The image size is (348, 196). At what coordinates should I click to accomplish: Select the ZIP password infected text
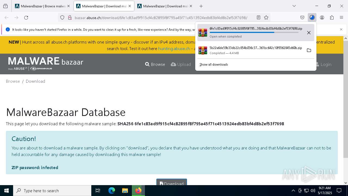[35, 167]
